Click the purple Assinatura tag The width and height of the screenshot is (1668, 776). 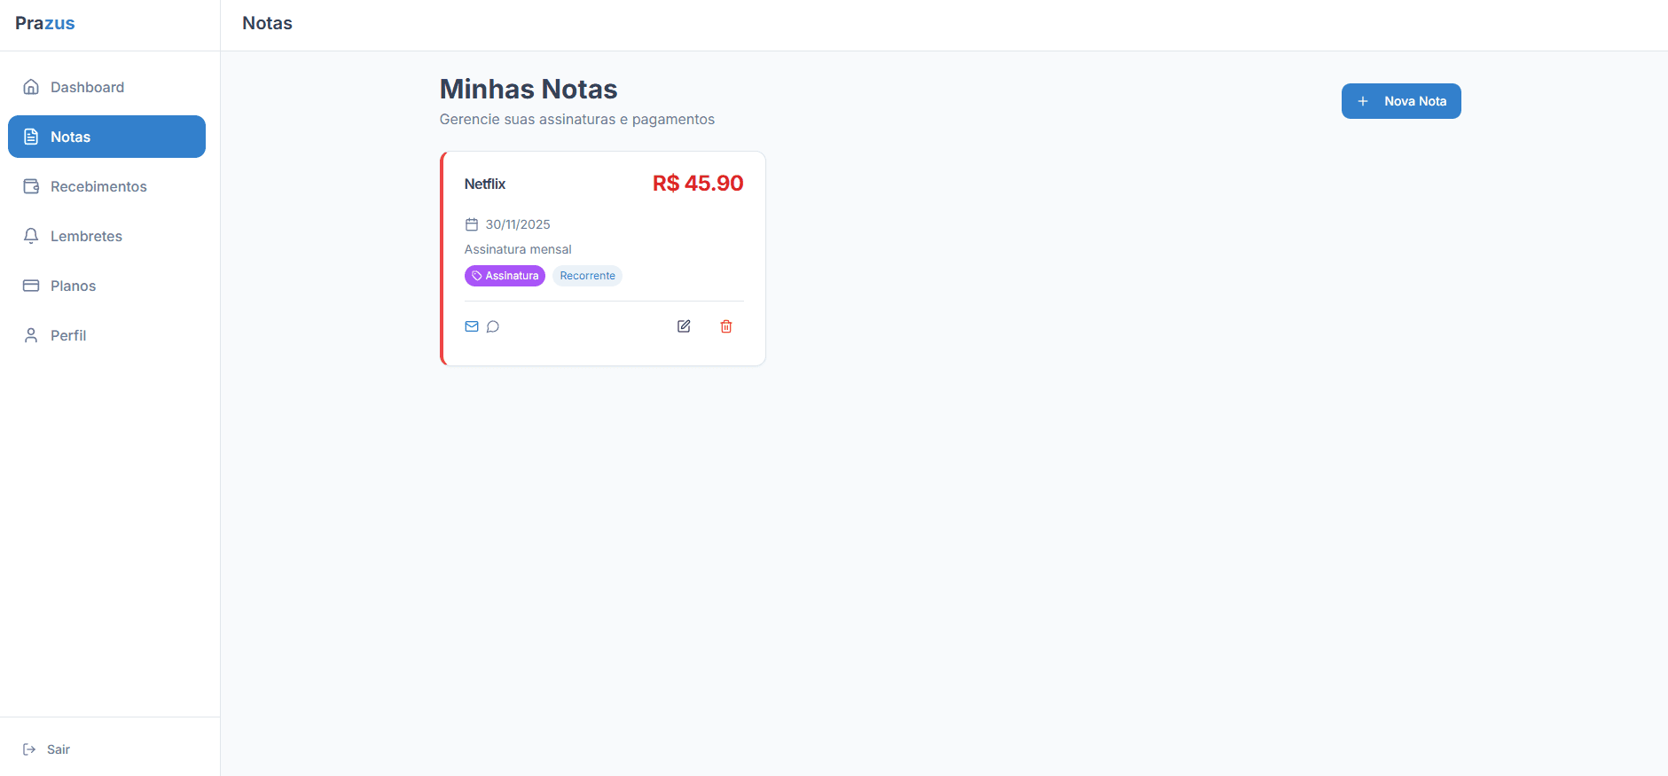pyautogui.click(x=505, y=276)
